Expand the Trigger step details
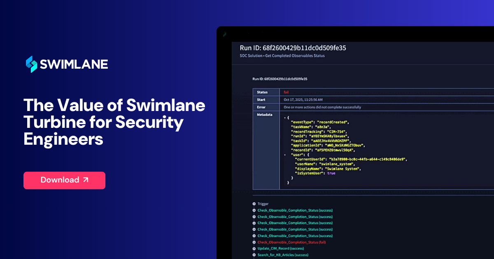Image resolution: width=494 pixels, height=259 pixels. coord(263,204)
